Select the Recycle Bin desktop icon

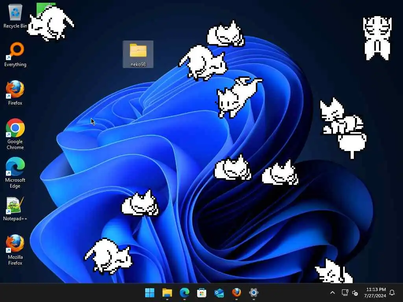click(x=15, y=16)
